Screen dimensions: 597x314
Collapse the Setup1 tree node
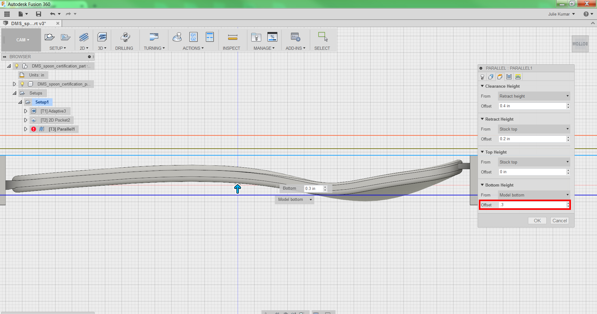(20, 102)
